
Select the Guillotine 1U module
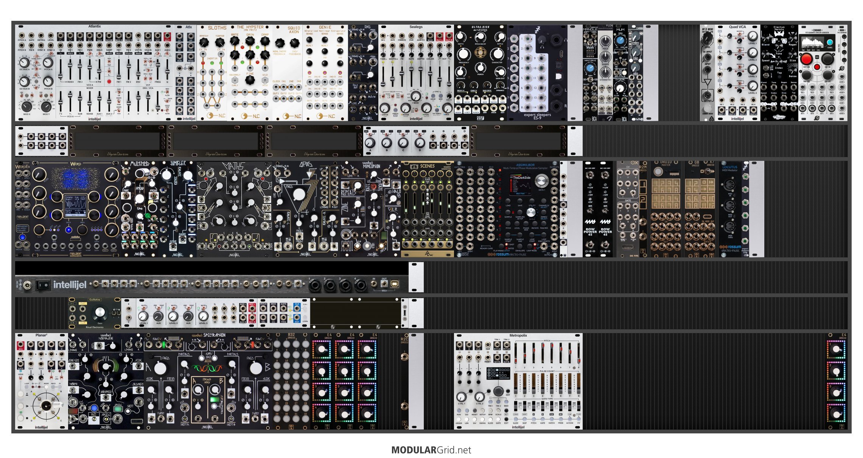pos(95,313)
